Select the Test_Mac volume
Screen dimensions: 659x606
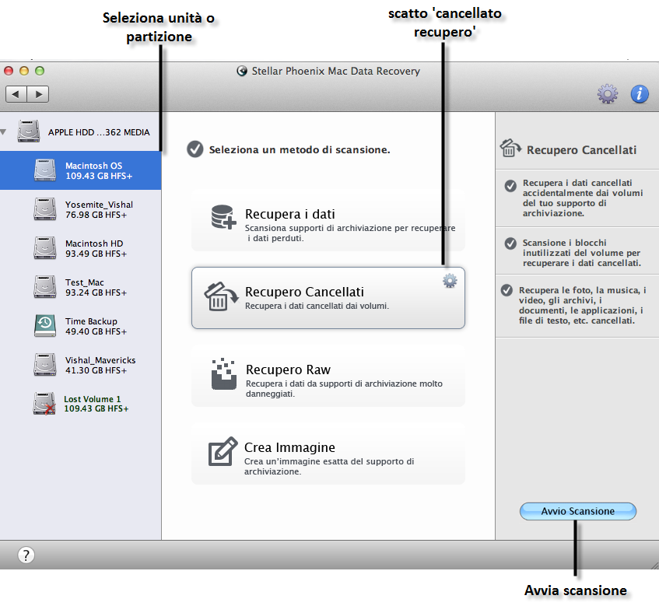click(x=81, y=288)
